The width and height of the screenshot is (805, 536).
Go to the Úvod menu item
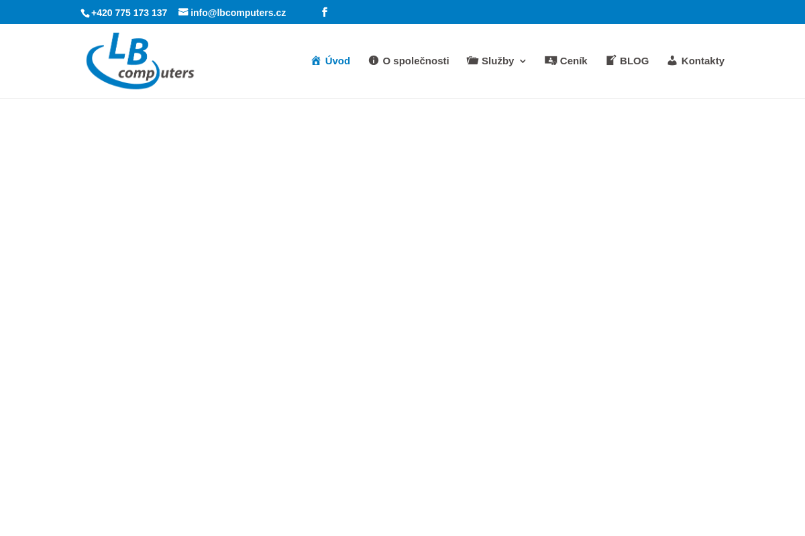pos(337,61)
